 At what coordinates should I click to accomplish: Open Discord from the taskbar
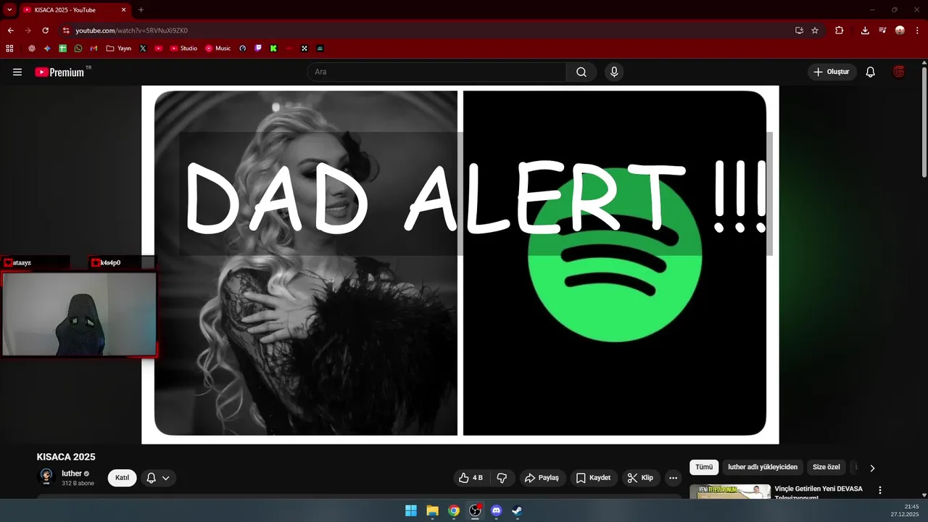(x=496, y=510)
